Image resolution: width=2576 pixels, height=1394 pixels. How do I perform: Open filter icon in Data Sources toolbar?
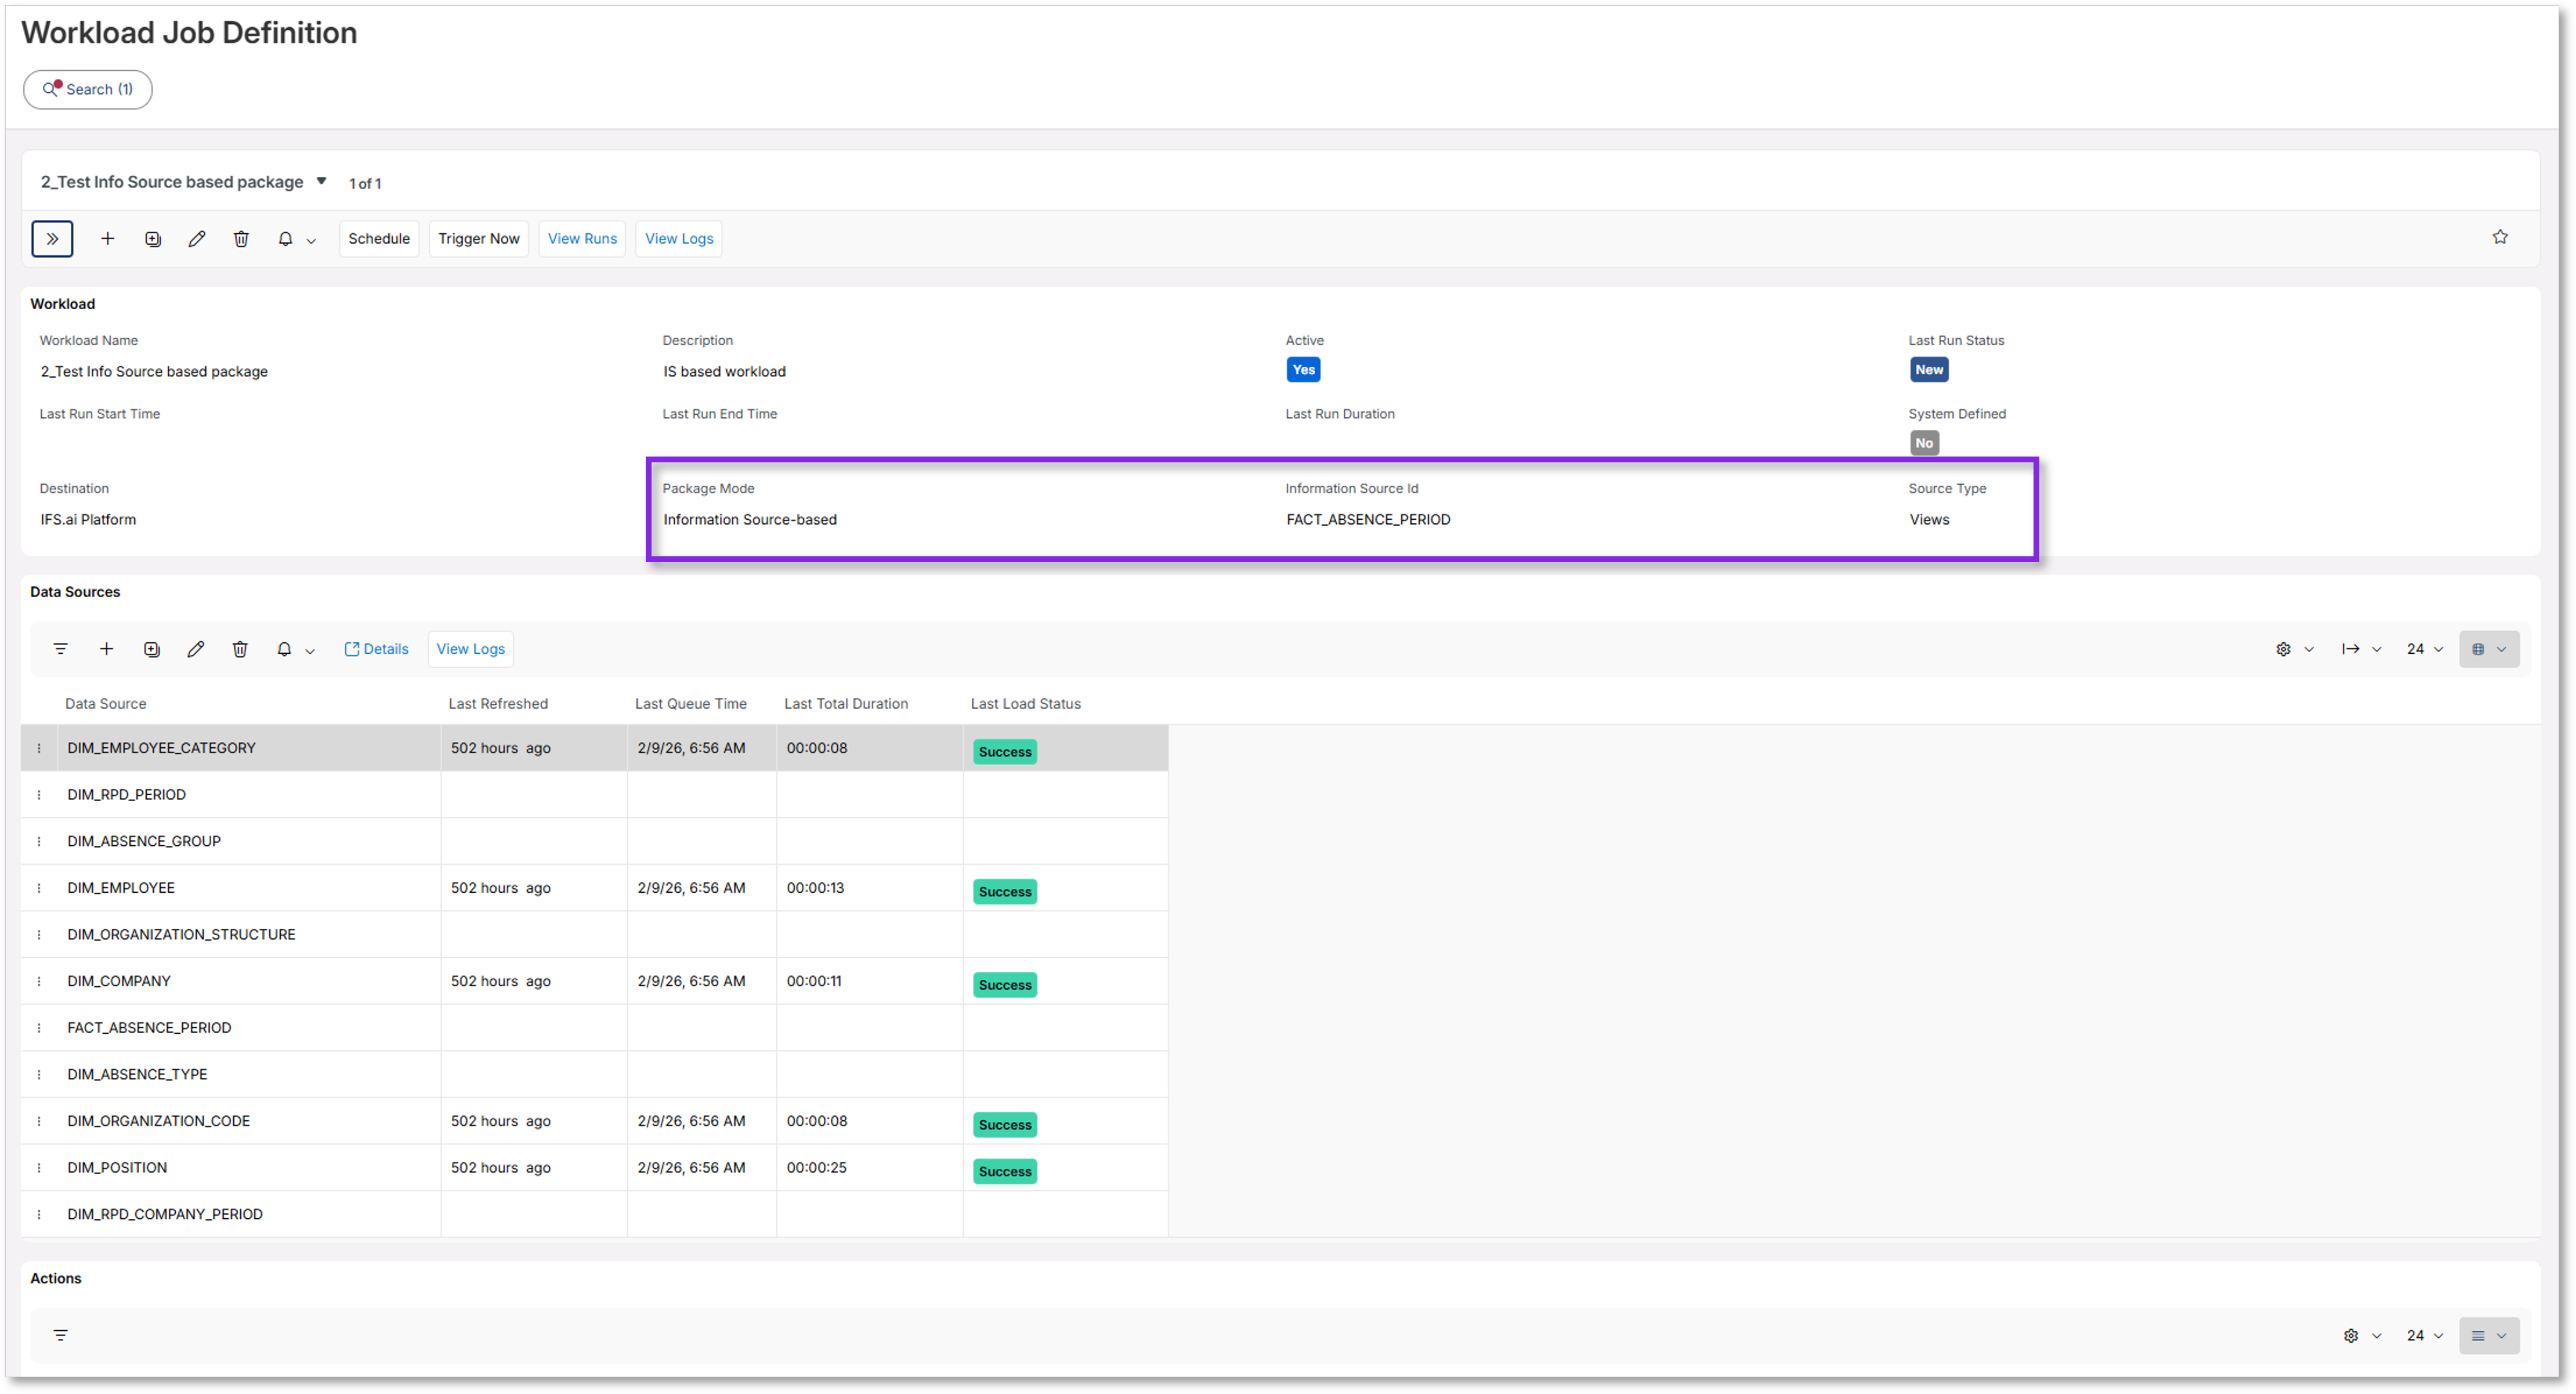(x=61, y=649)
